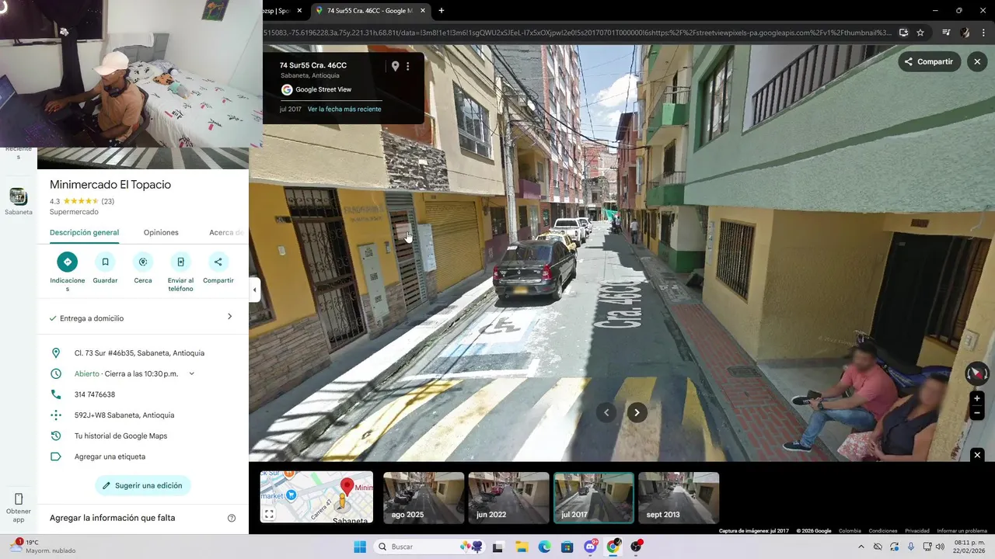This screenshot has width=995, height=559.
Task: Click Agregar una etiqueta
Action: (x=110, y=457)
